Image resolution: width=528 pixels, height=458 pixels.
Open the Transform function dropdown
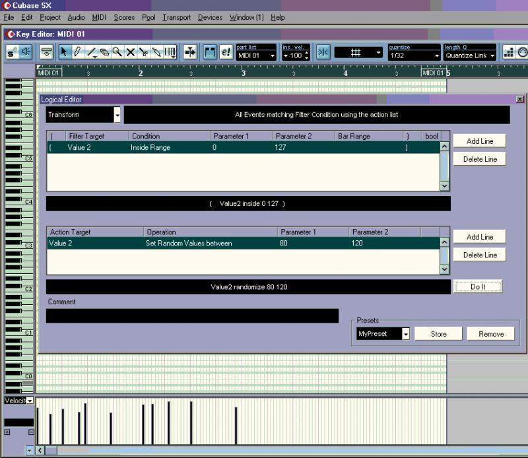pos(117,115)
